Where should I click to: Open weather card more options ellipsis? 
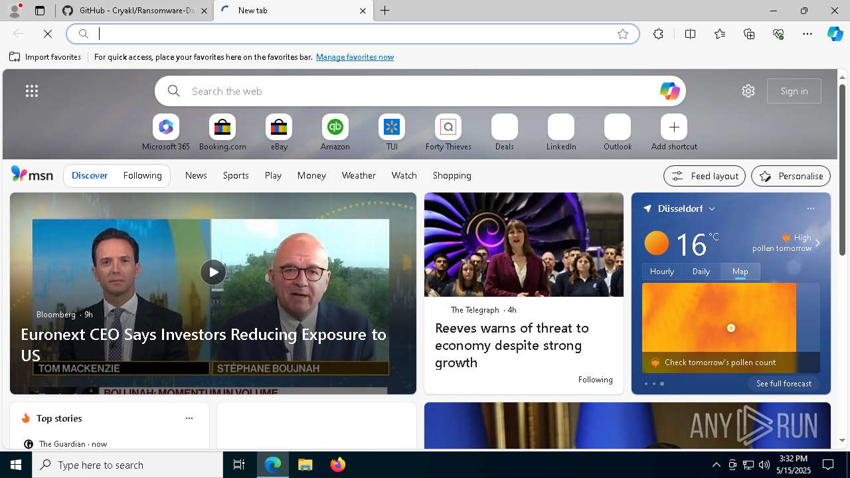[810, 208]
